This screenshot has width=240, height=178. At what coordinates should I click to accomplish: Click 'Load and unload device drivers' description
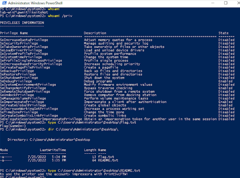point(114,50)
